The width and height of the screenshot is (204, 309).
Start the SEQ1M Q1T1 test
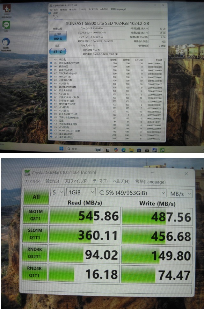(35, 234)
